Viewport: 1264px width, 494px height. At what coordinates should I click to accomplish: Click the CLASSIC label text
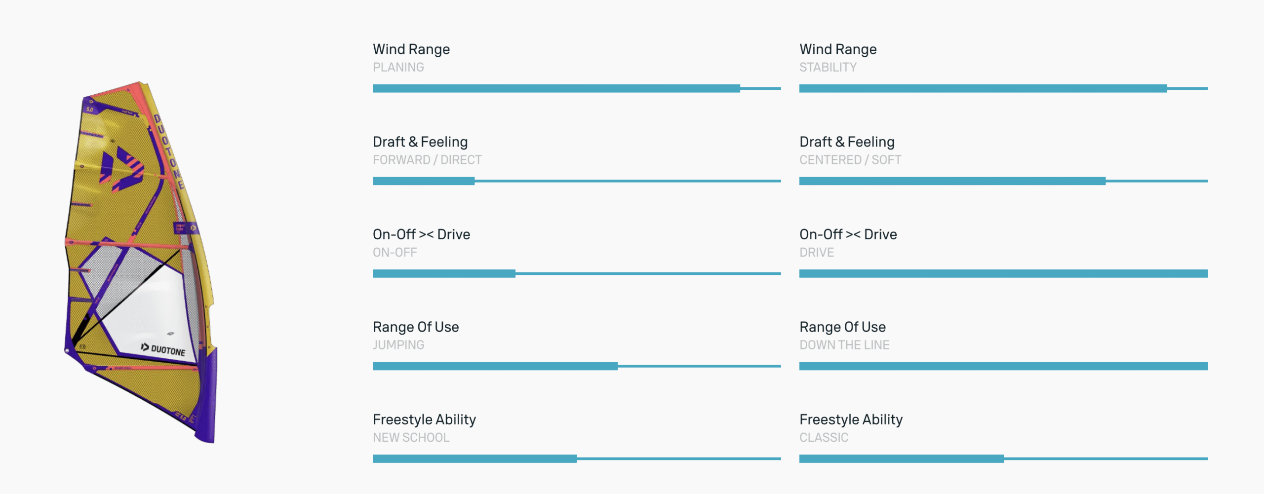[824, 438]
